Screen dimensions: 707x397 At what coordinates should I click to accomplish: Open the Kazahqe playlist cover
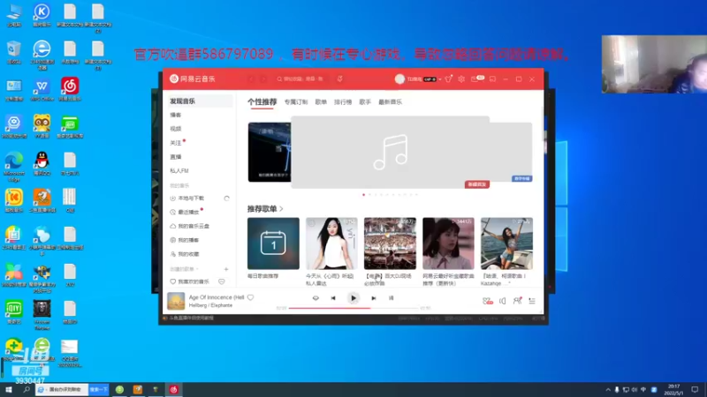[x=506, y=243]
